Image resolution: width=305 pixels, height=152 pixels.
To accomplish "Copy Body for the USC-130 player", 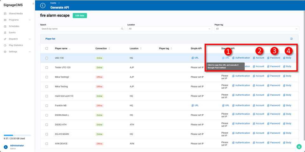I will (x=287, y=58).
